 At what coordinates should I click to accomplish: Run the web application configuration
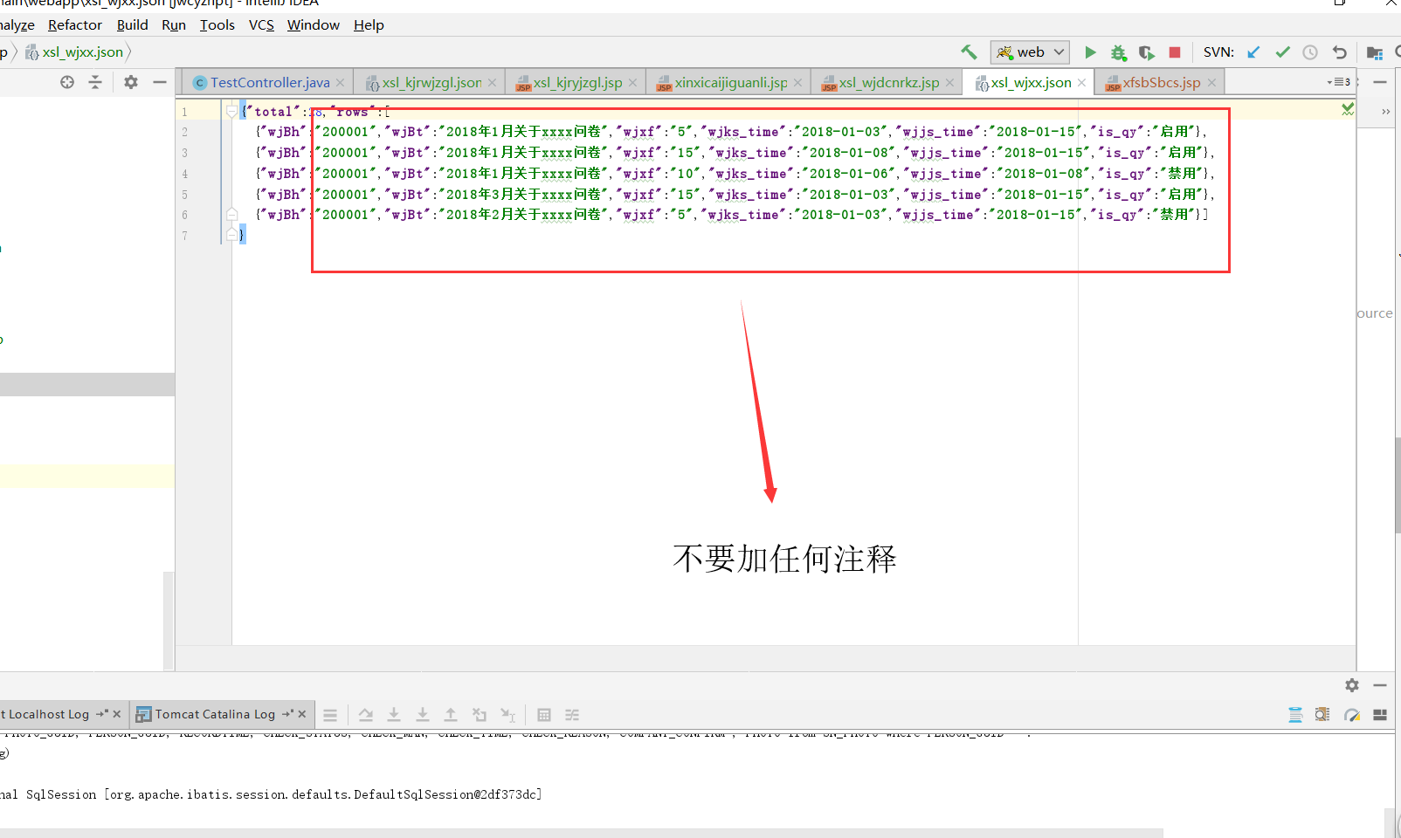[1090, 52]
